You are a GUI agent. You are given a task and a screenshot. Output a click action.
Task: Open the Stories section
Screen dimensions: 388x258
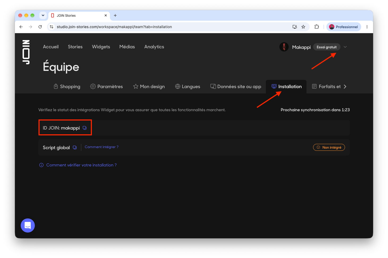tap(75, 47)
